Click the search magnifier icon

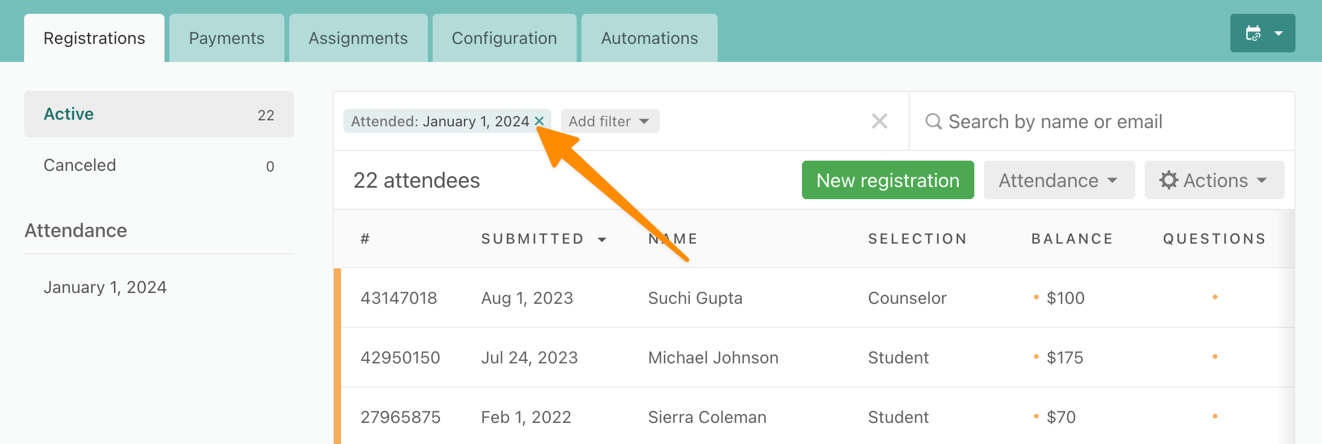(933, 122)
